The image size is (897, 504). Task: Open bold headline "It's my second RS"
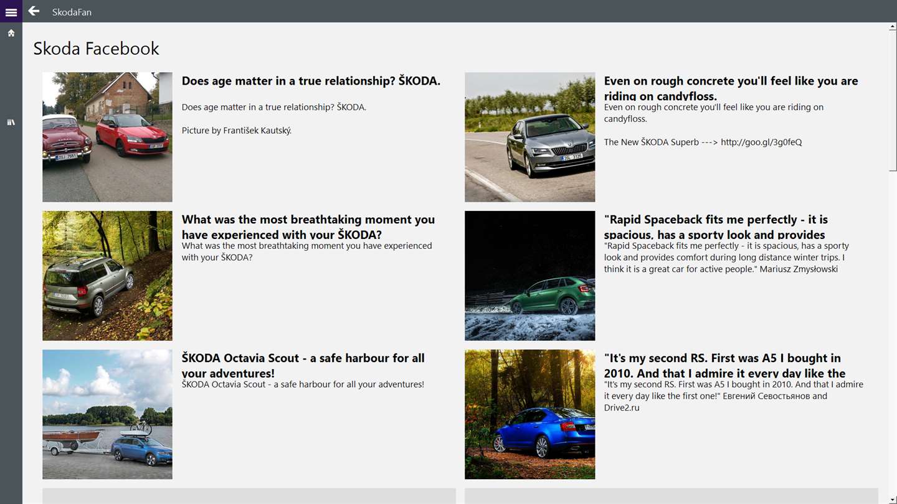click(x=724, y=365)
